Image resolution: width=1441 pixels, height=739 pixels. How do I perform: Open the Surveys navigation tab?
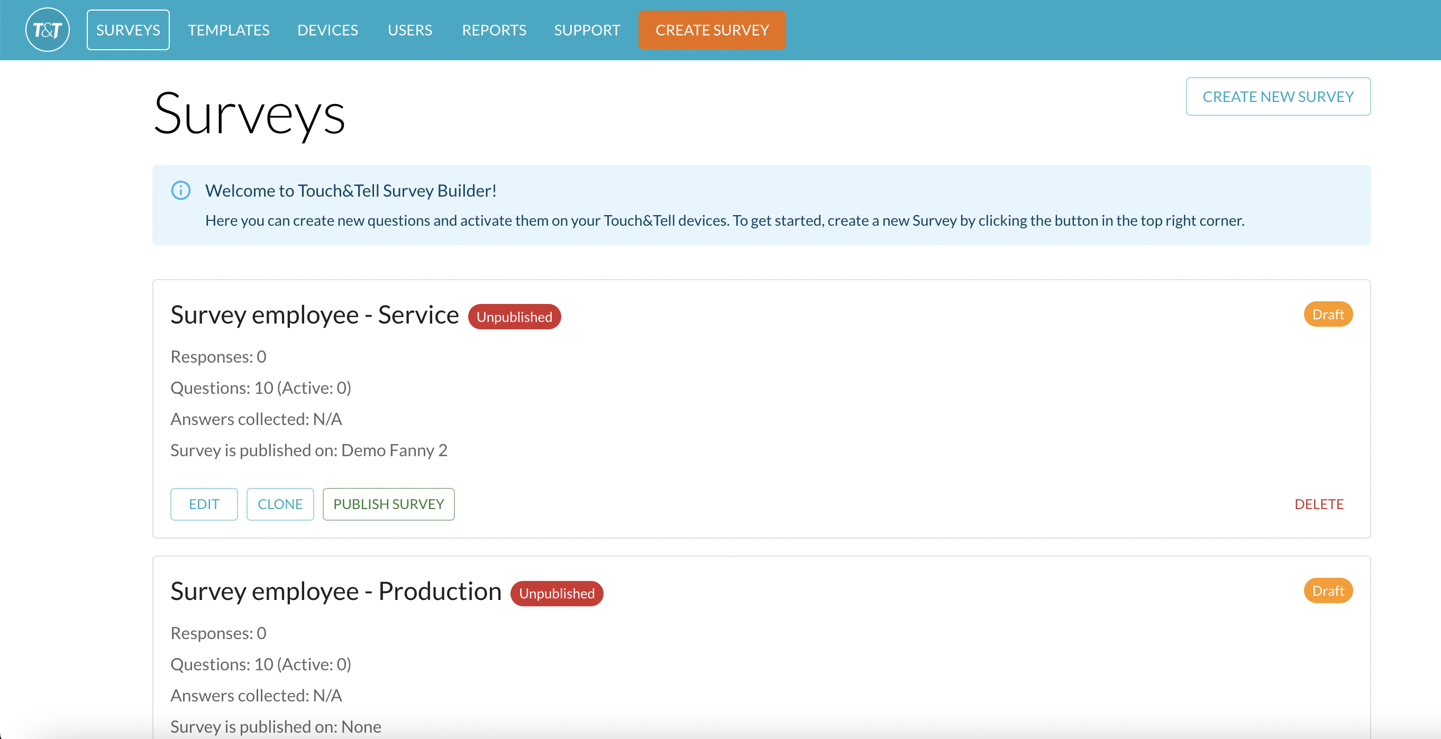pos(127,30)
